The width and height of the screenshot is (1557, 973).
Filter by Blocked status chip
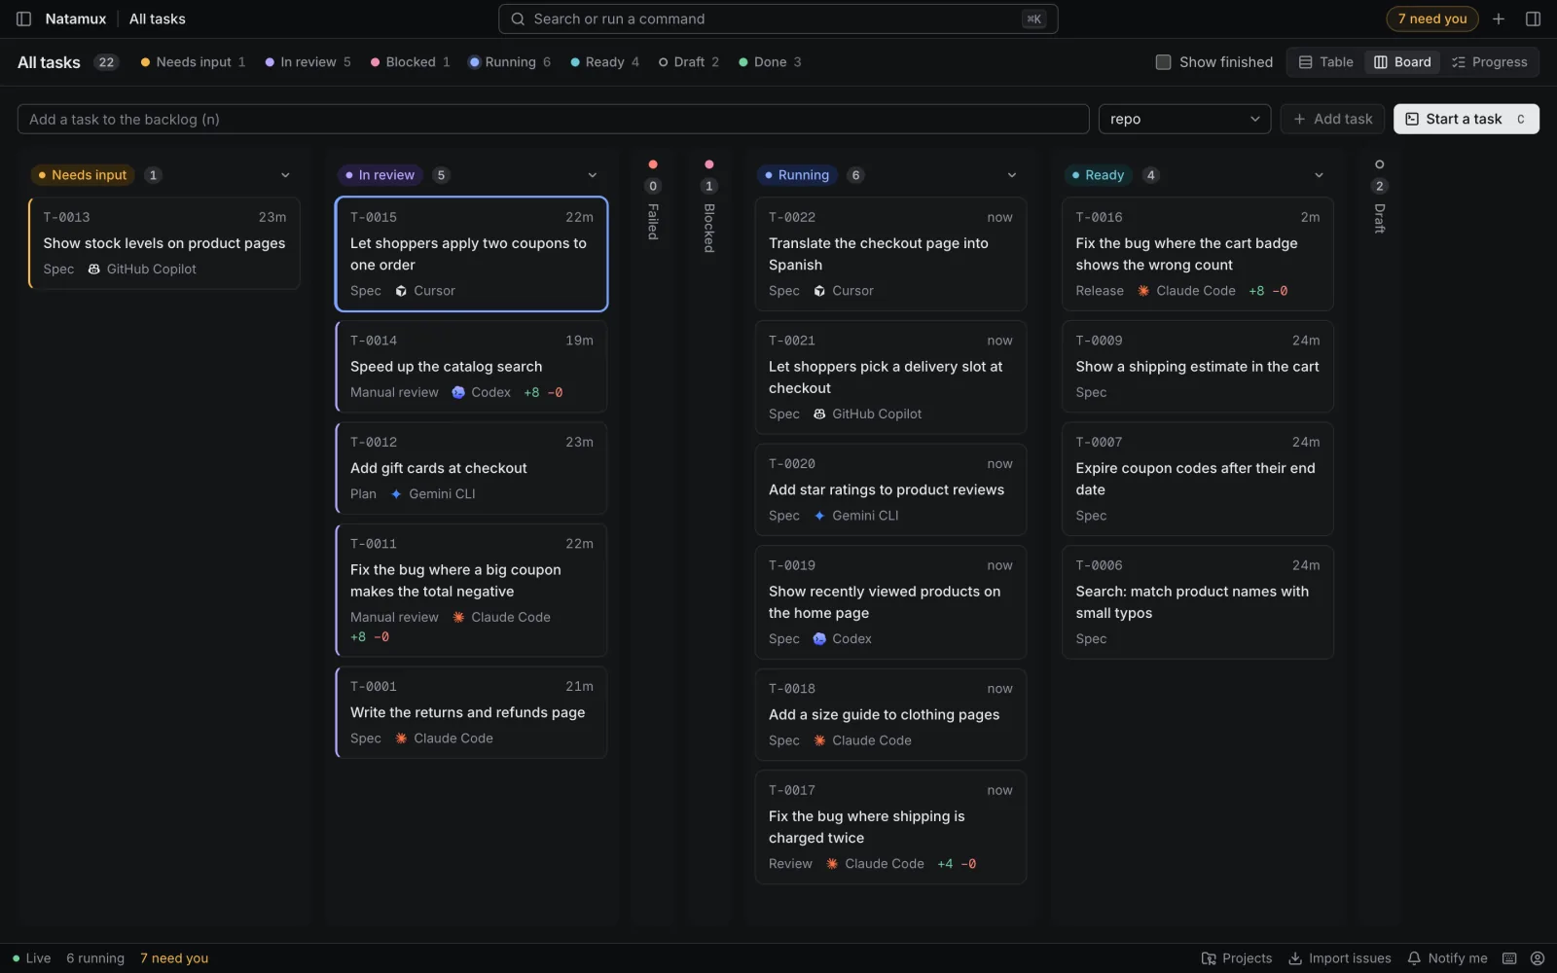coord(410,62)
